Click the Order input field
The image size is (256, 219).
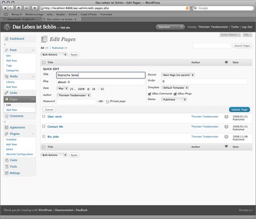tap(205, 81)
